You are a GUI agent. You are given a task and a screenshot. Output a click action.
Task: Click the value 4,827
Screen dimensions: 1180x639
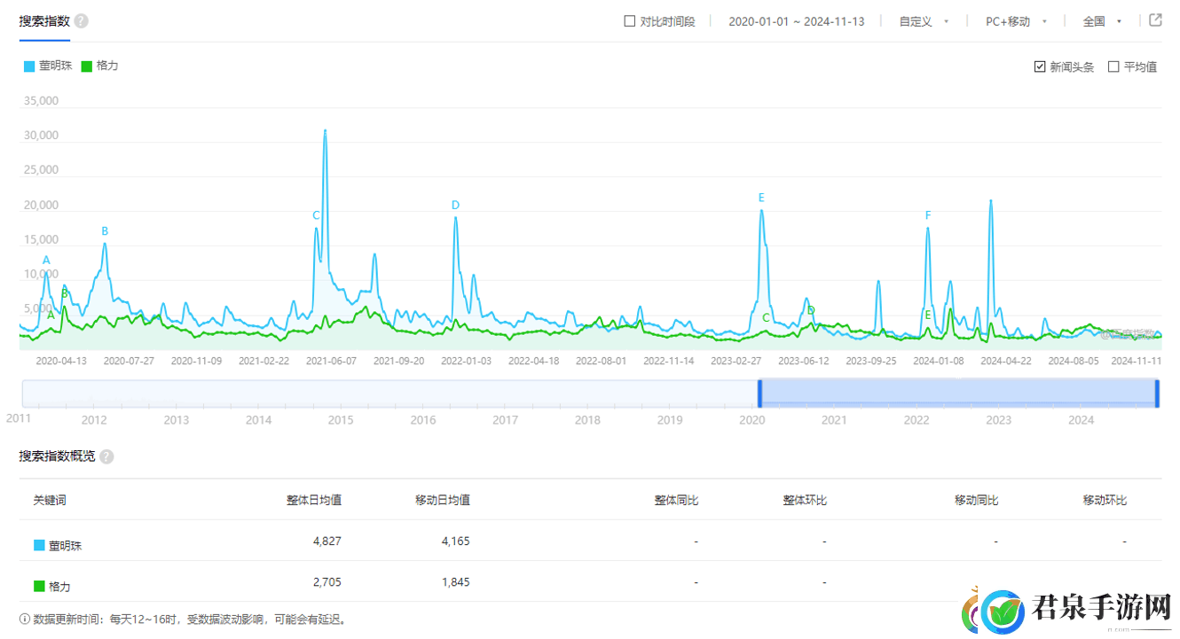[326, 541]
